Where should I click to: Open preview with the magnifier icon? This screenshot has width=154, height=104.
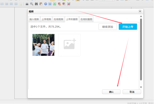[x=32, y=4]
